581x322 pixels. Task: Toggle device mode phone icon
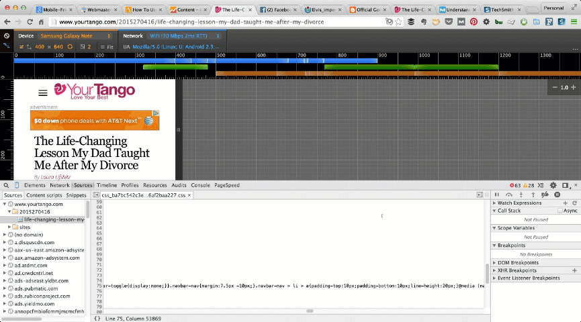tap(15, 185)
